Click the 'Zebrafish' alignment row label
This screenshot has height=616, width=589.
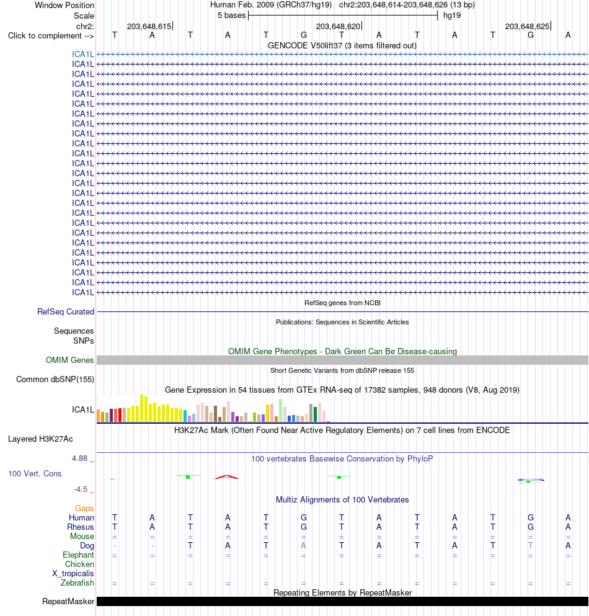(x=77, y=583)
